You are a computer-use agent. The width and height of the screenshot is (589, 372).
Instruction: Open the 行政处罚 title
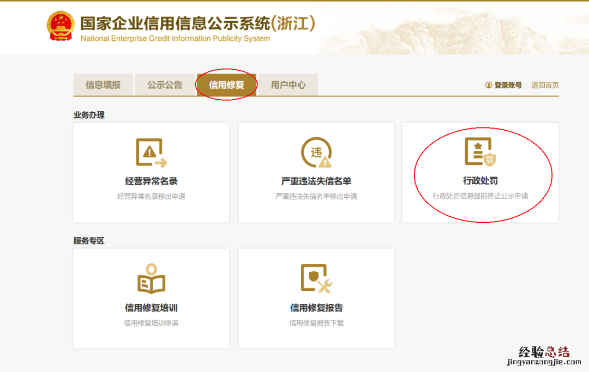click(480, 181)
